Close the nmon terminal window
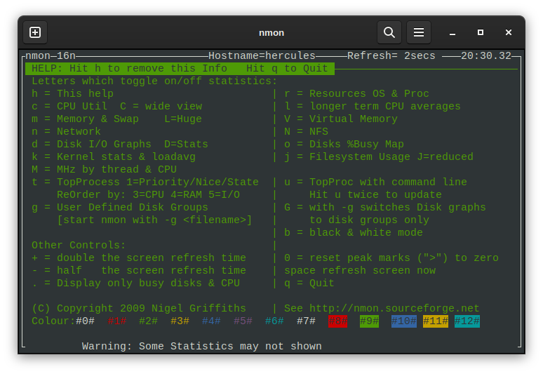Screen dimensions: 543x374 [509, 32]
